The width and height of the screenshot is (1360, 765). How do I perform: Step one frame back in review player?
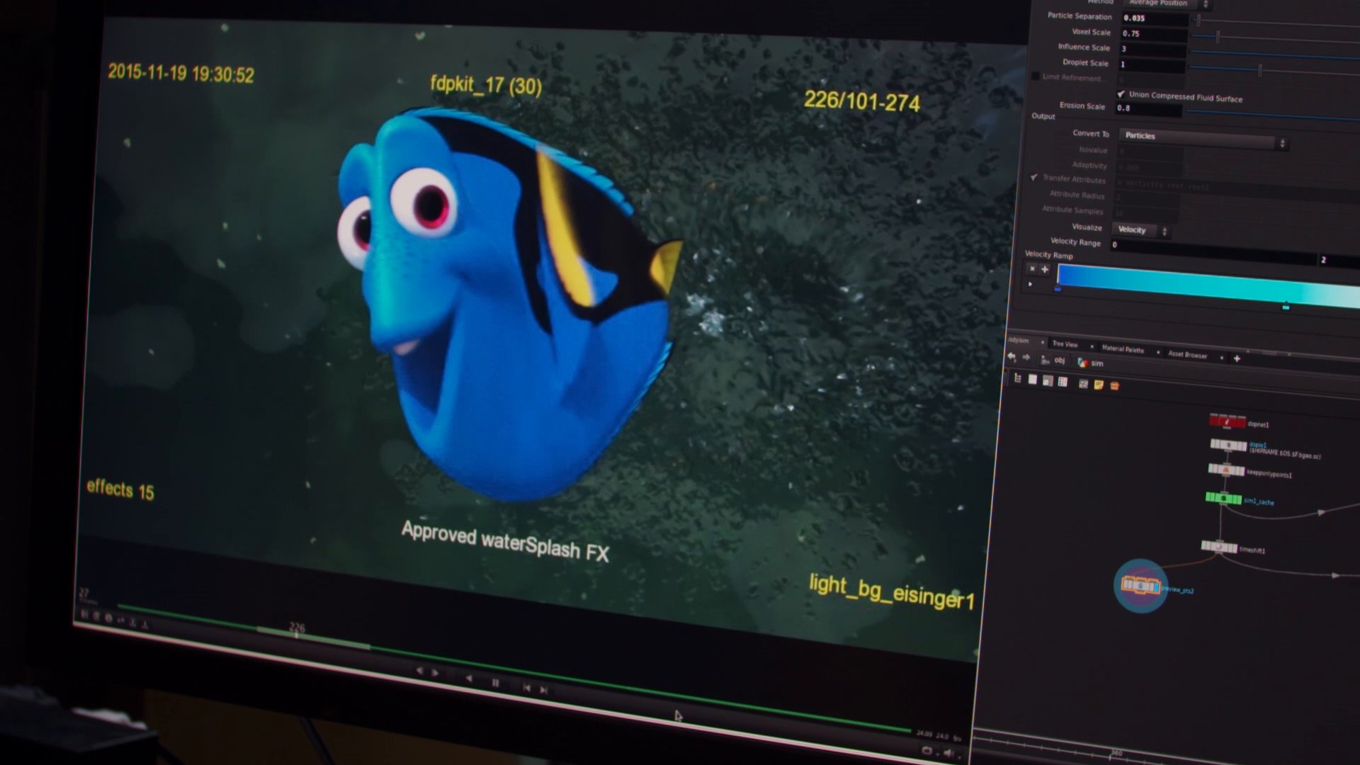[419, 670]
